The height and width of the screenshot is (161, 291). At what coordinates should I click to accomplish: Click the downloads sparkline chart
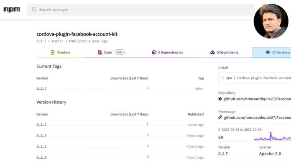[x=273, y=136]
